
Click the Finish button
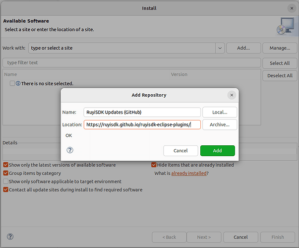click(x=278, y=237)
